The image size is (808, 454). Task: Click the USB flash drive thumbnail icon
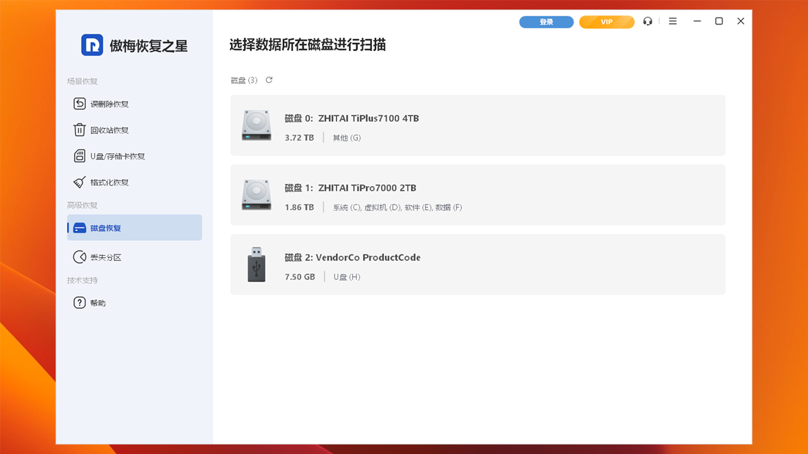click(256, 264)
